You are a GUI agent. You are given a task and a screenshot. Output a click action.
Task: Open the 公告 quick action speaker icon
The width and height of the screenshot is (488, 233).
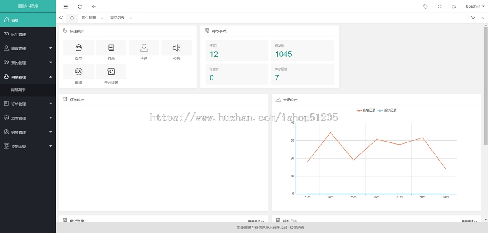point(176,48)
